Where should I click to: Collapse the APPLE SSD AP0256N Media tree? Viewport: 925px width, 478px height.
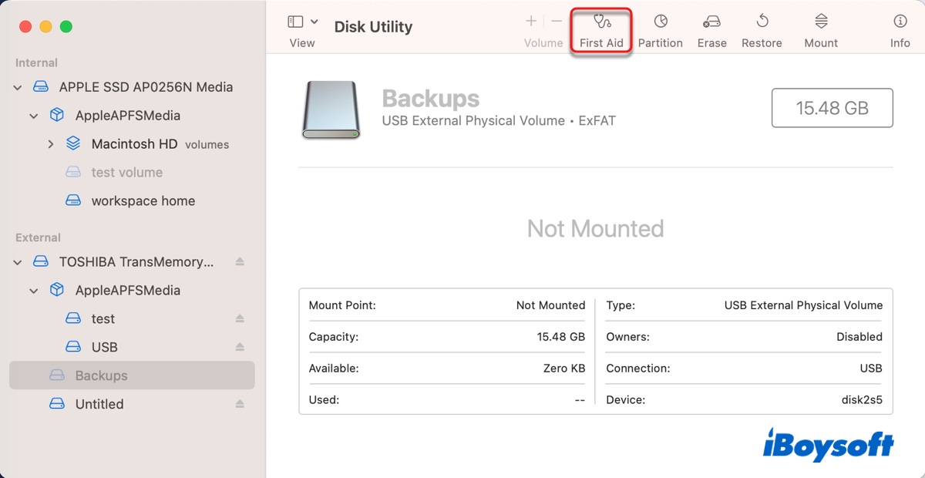[17, 87]
